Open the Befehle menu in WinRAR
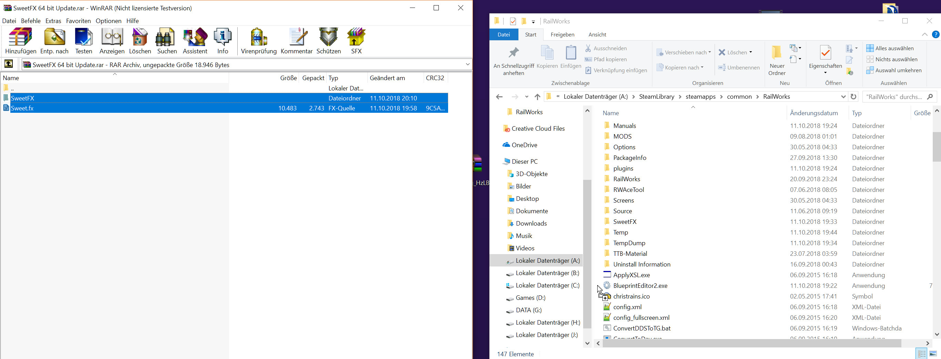This screenshot has width=941, height=359. (31, 21)
